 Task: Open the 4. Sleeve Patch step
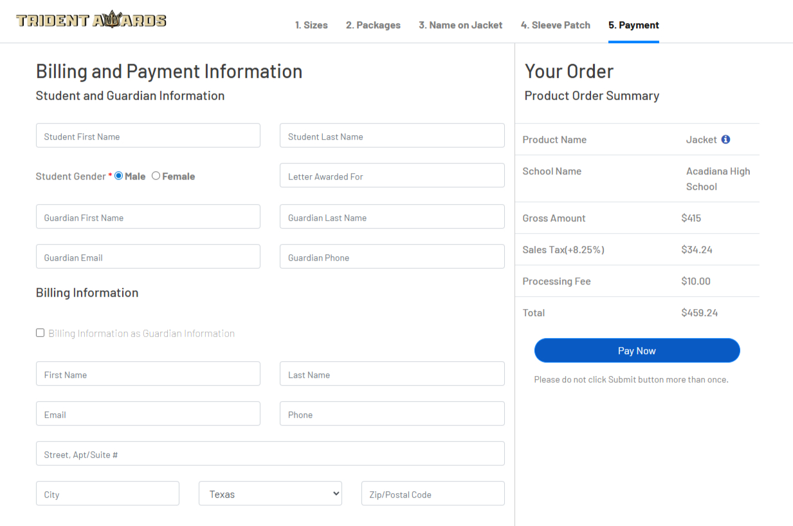(x=556, y=25)
